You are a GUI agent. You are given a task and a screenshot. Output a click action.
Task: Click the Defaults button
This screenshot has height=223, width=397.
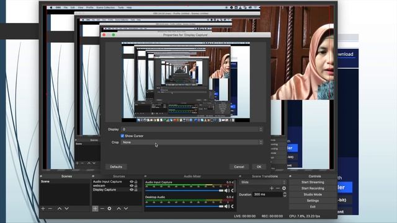pyautogui.click(x=116, y=167)
